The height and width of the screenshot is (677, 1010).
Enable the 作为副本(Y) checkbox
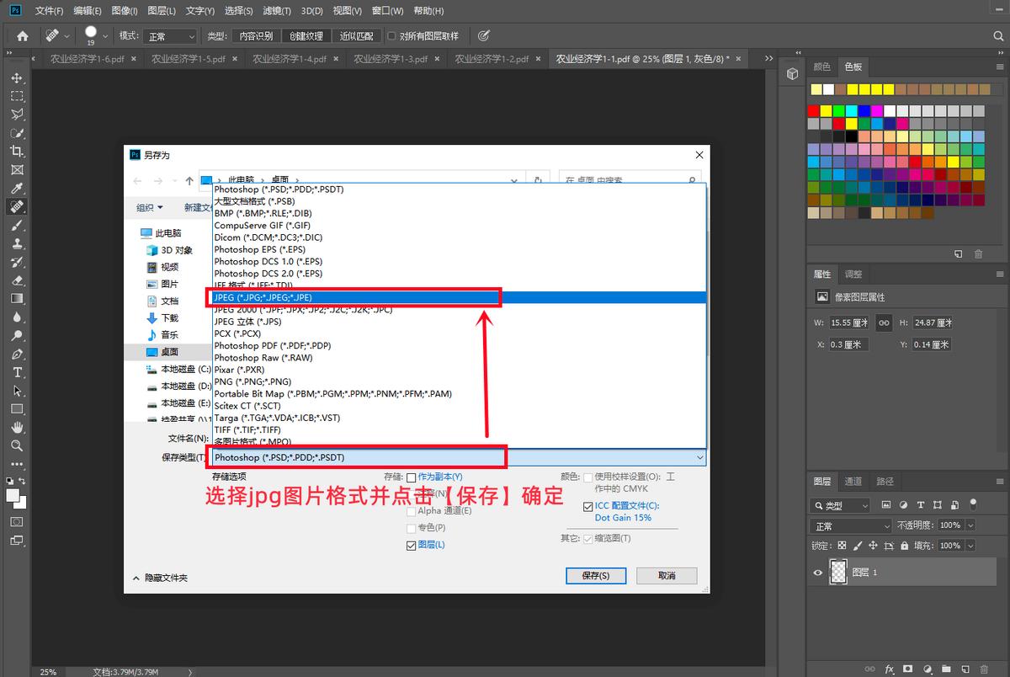pos(412,477)
